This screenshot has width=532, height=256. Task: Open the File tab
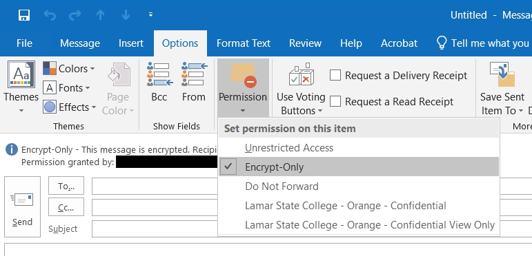click(x=24, y=43)
